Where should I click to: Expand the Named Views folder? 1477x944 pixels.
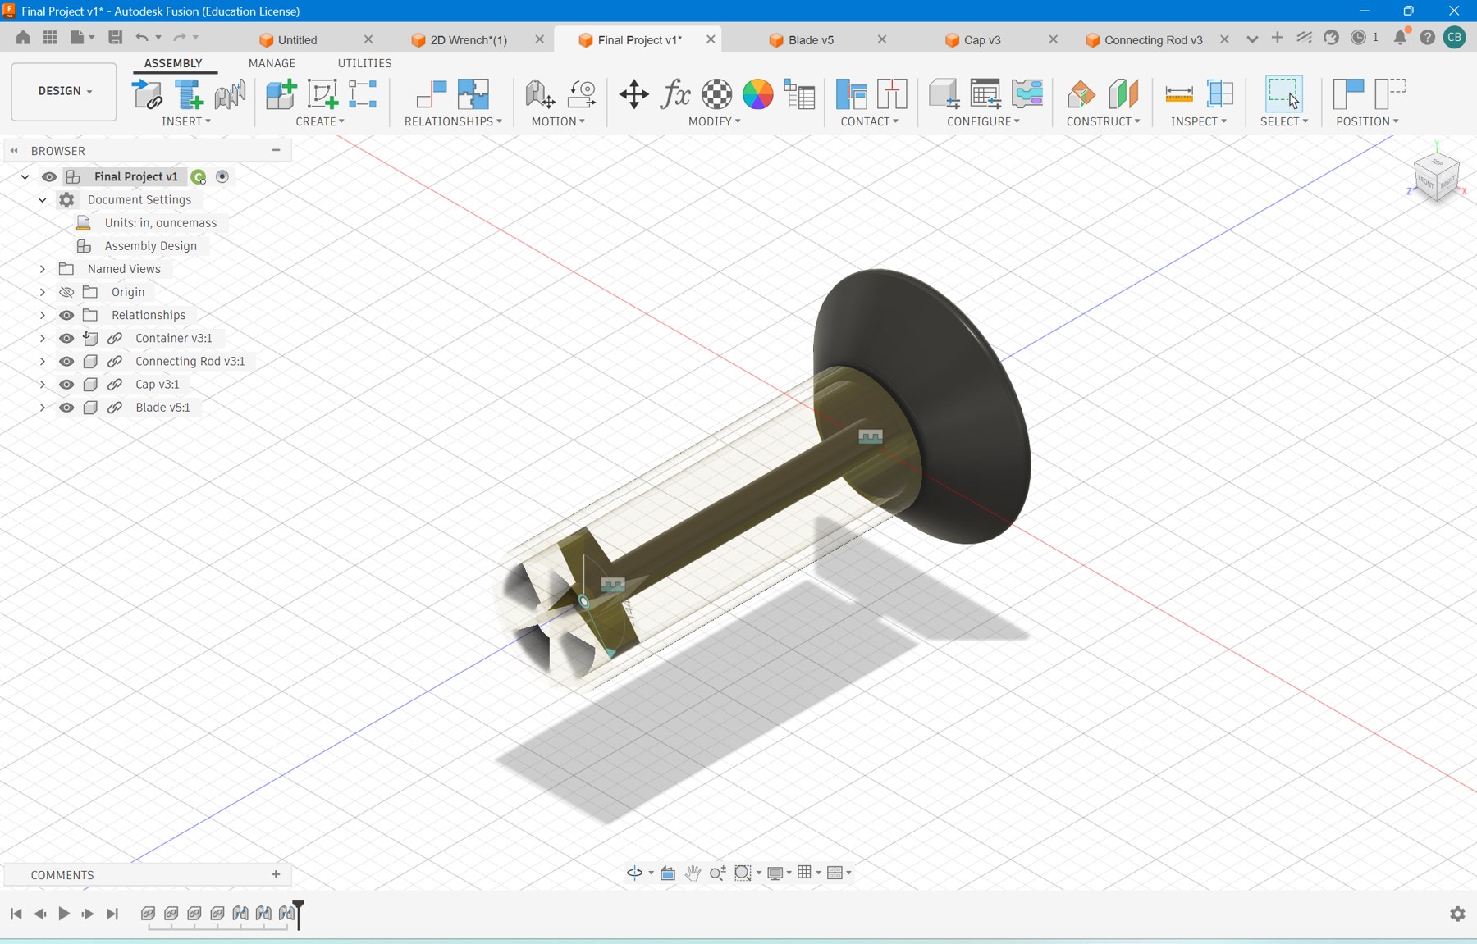coord(43,269)
